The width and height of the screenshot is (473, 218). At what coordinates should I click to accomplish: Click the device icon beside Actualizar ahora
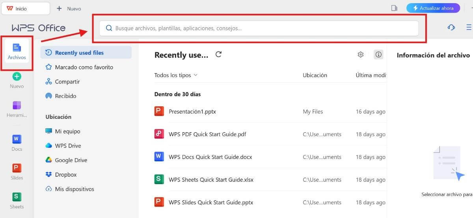tap(394, 8)
